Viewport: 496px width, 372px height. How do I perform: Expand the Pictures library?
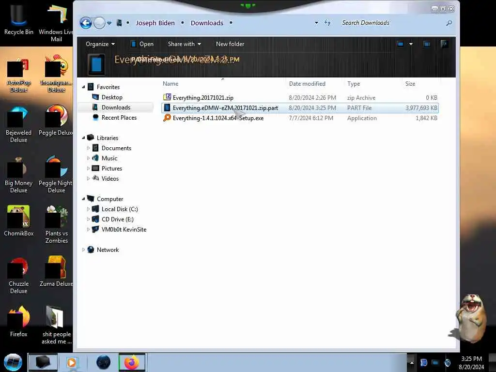click(88, 168)
